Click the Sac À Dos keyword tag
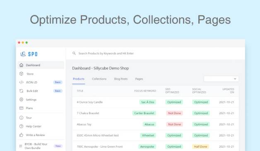The image size is (260, 151). click(147, 102)
